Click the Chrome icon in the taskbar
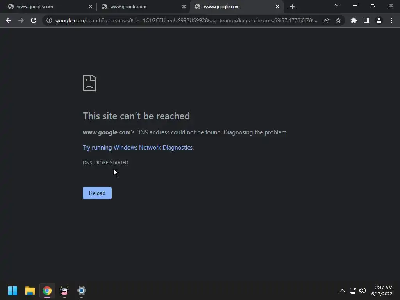The image size is (400, 300). pos(47,291)
